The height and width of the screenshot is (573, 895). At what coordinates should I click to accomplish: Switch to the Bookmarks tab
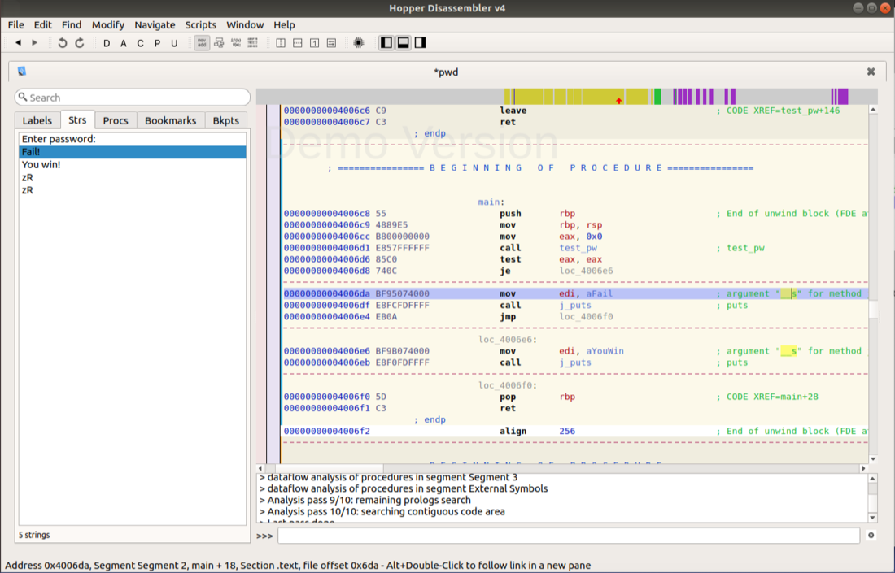tap(170, 120)
